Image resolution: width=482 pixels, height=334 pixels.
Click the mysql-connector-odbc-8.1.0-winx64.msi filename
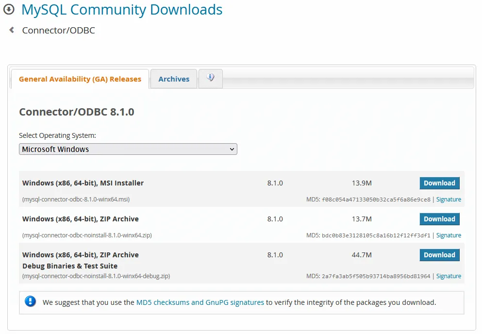coord(76,200)
